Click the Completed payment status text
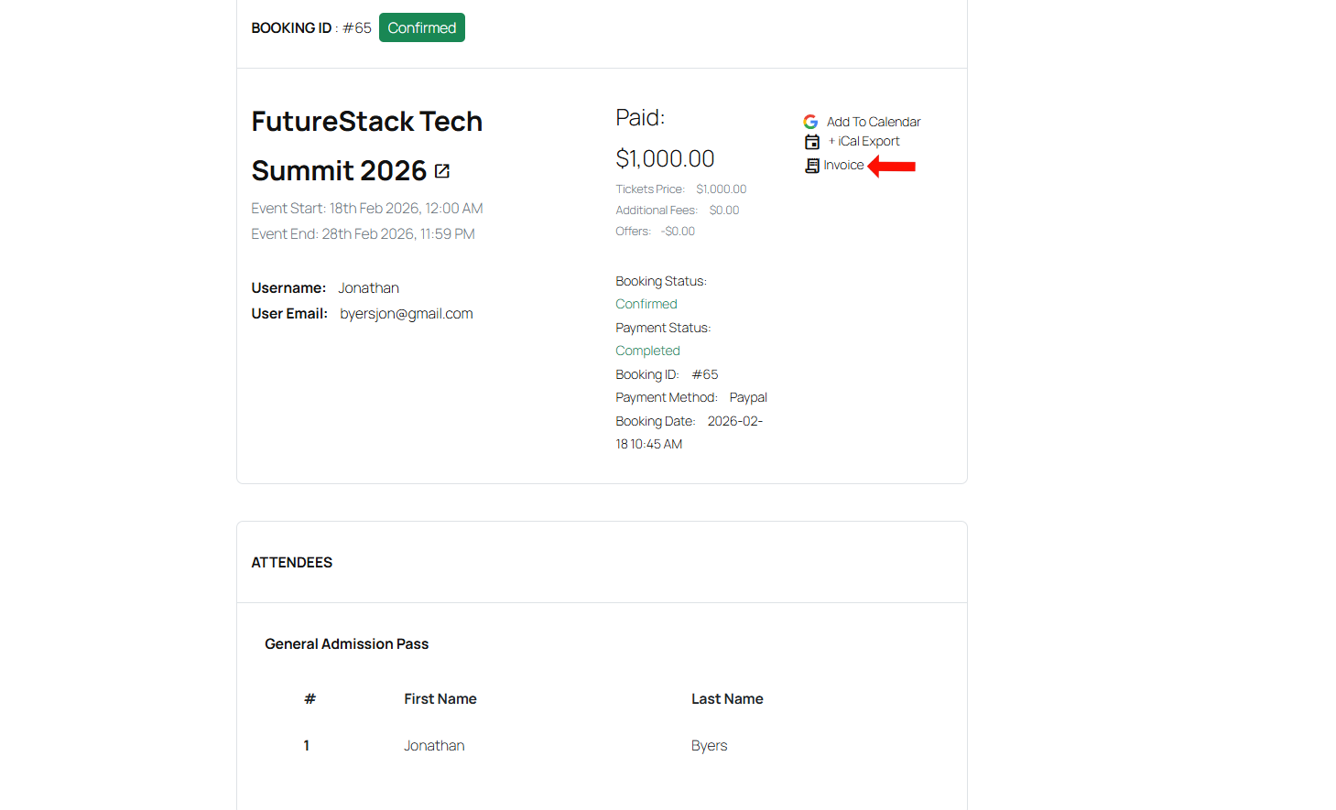This screenshot has width=1336, height=810. pos(647,351)
